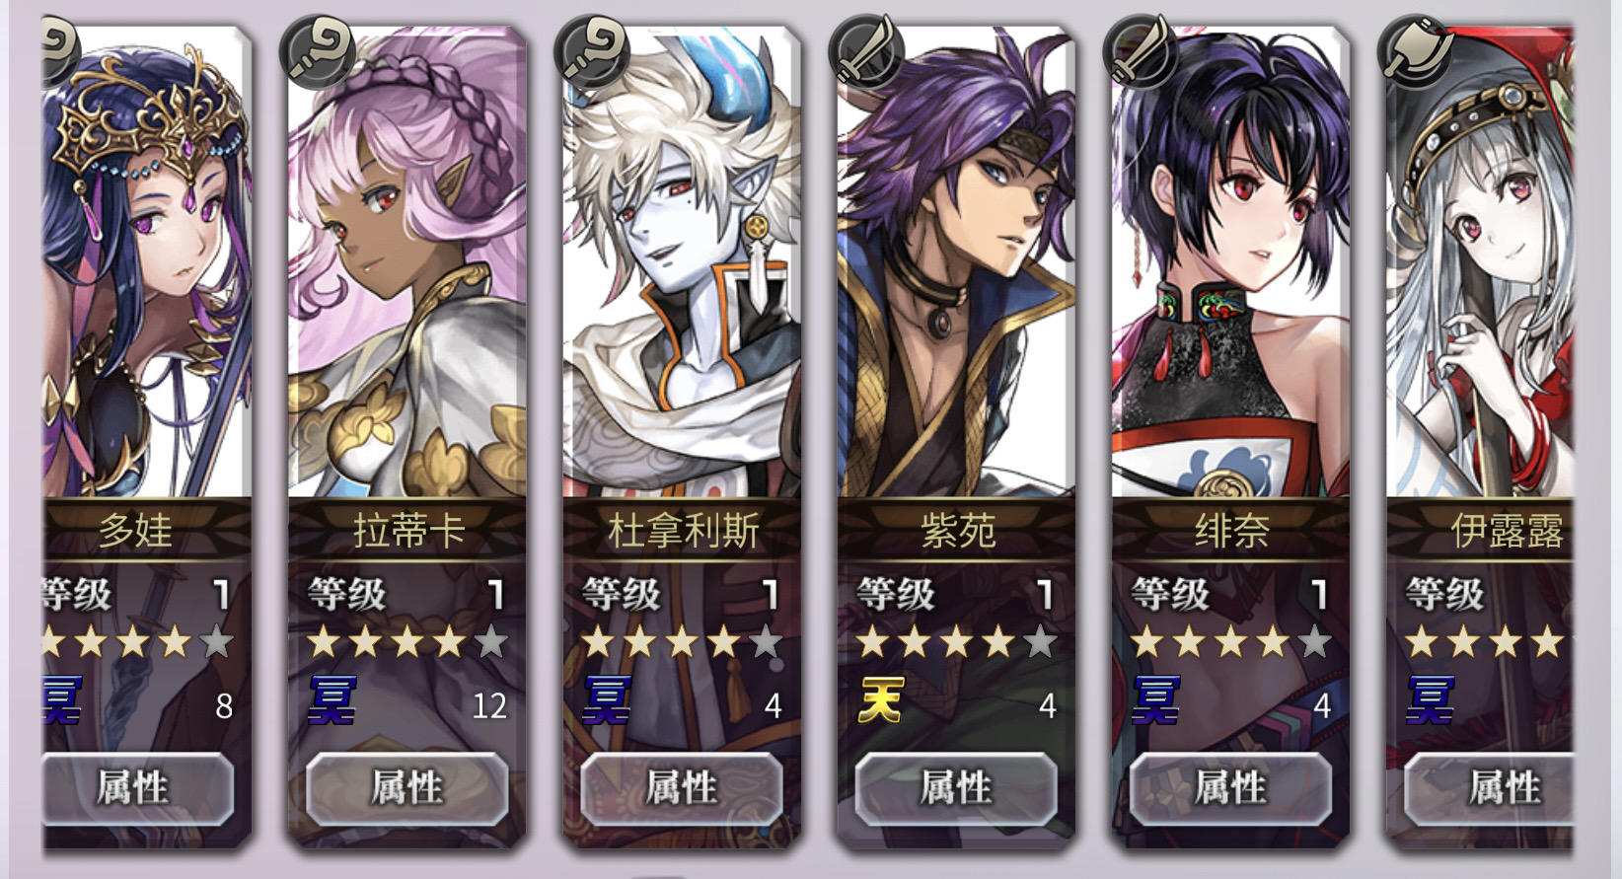The height and width of the screenshot is (879, 1622).
Task: Click the staff class icon on 杜拿利斯's card
Action: [x=592, y=52]
